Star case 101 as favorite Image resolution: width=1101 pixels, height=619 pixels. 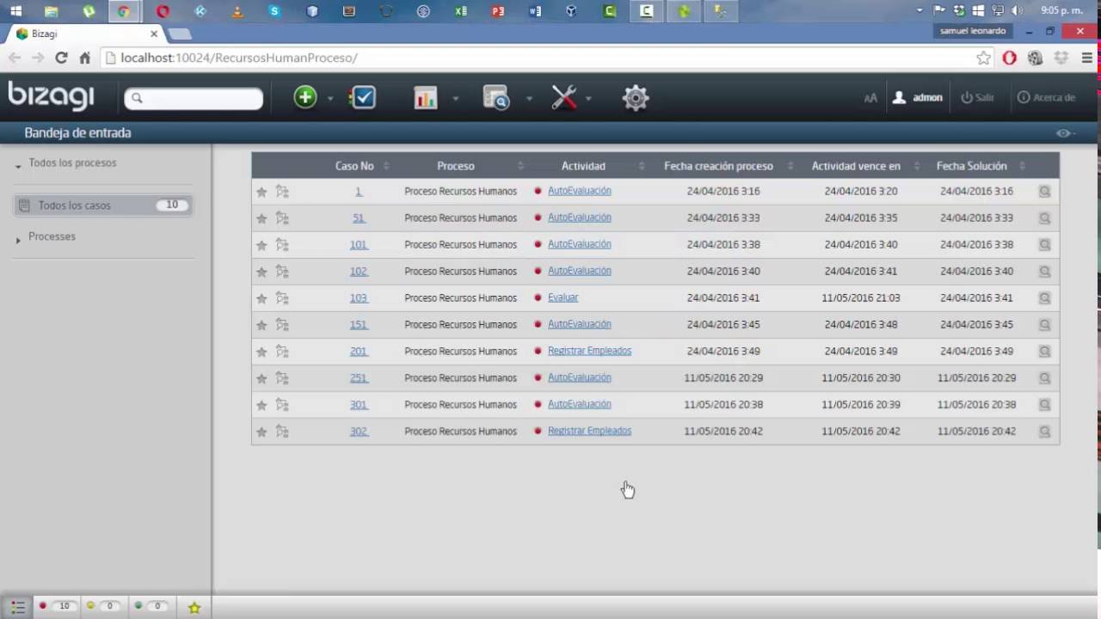(x=261, y=245)
